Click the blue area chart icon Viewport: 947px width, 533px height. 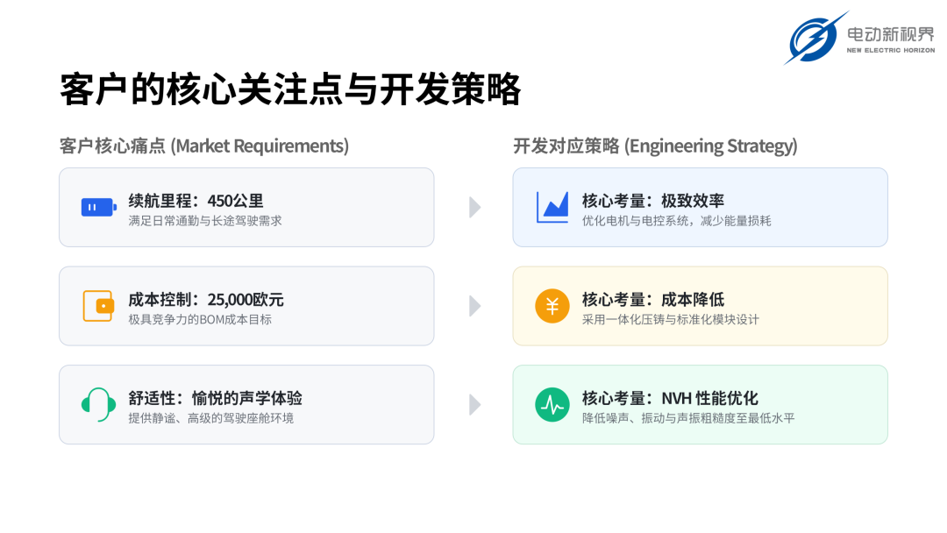[552, 207]
